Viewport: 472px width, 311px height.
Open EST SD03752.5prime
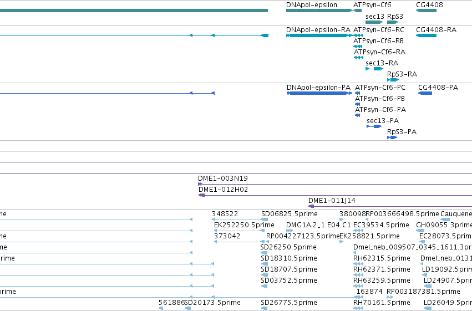pos(264,287)
